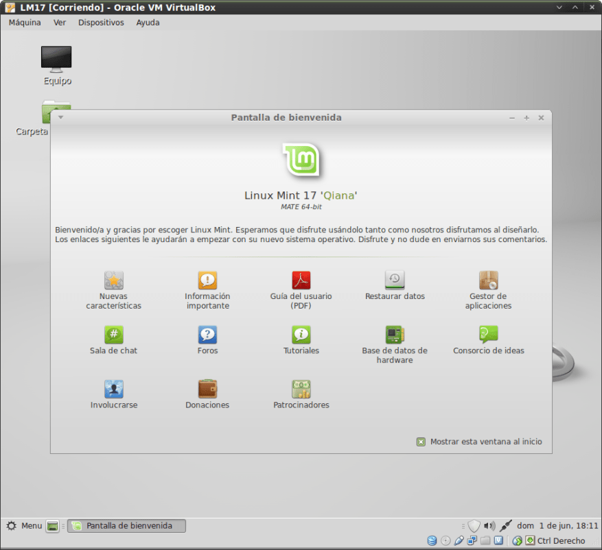
Task: Open the Consorcio de ideas icon
Action: click(488, 334)
